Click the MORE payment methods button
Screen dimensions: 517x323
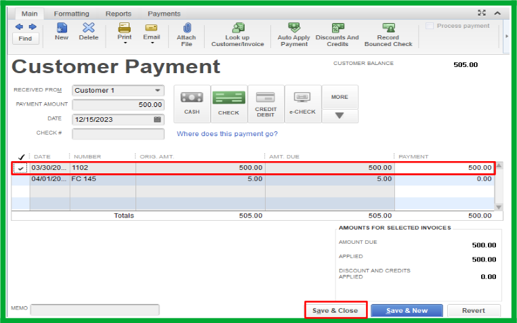(339, 97)
